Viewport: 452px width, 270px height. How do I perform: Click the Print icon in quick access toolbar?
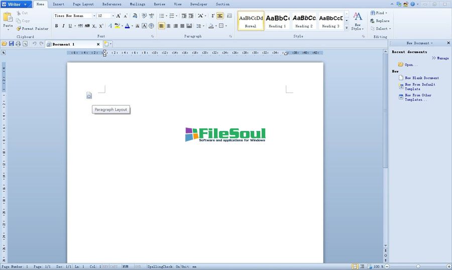(x=18, y=44)
